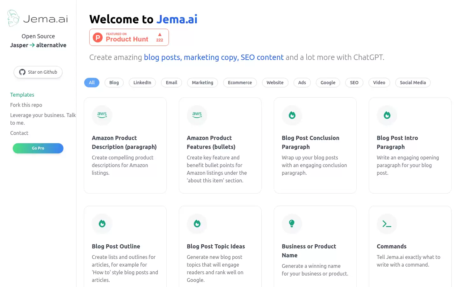Open Amazon Product Features (bullets) title
Viewport: 459px width, 287px height.
pyautogui.click(x=211, y=142)
